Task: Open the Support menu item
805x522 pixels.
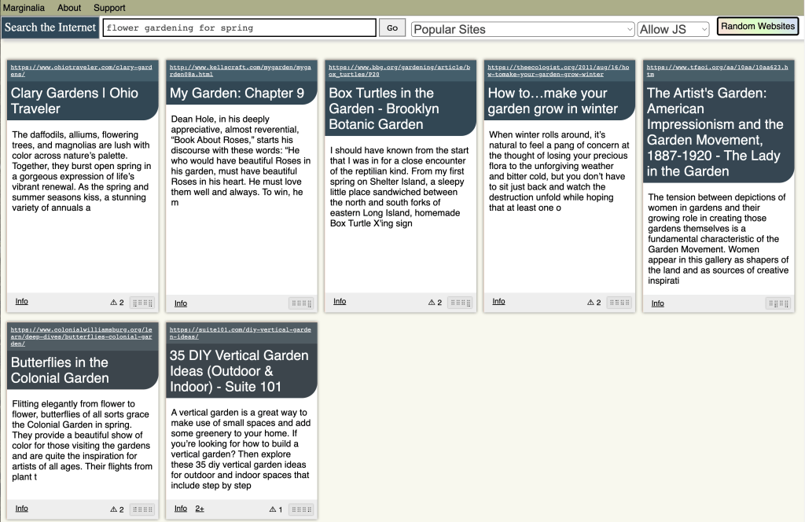Action: [109, 8]
